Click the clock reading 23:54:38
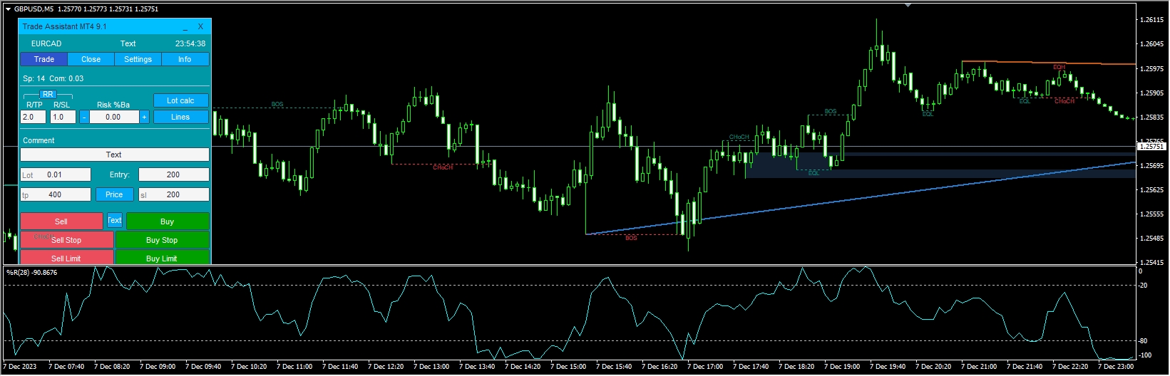1170x376 pixels. coord(190,43)
